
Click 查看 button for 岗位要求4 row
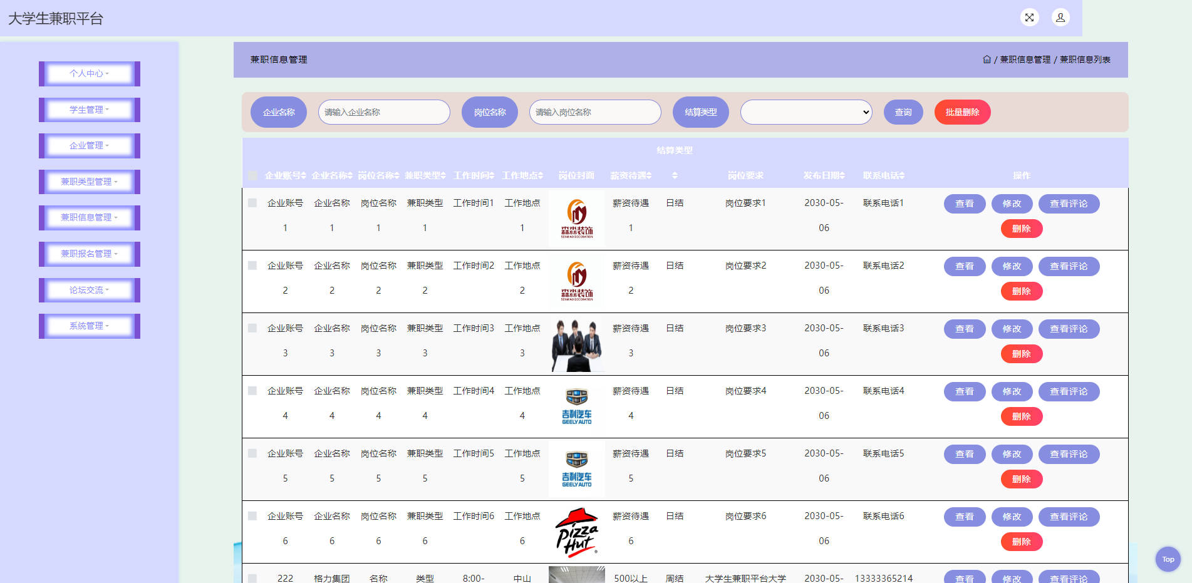[965, 391]
